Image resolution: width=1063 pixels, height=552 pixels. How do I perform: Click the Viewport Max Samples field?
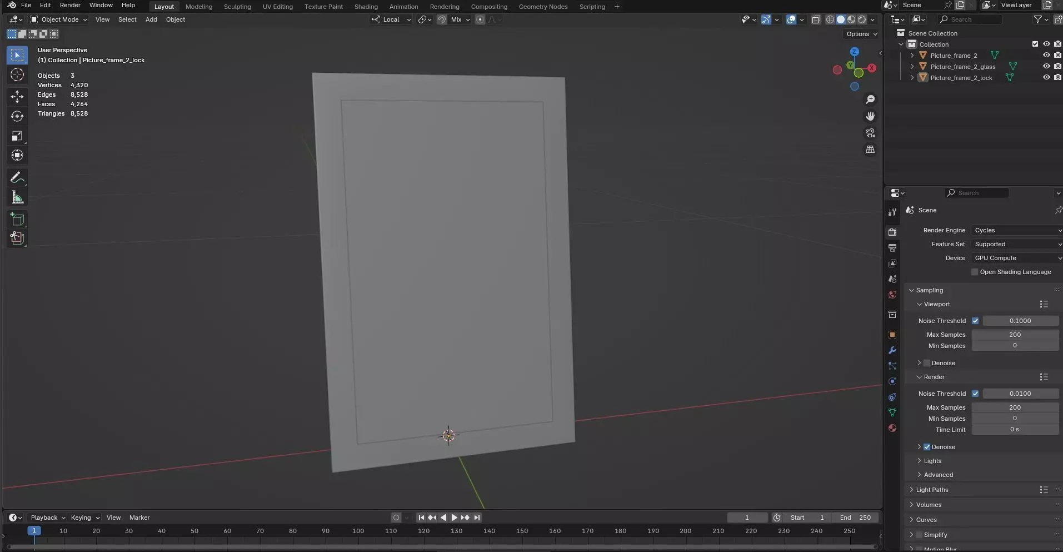[x=1015, y=335]
